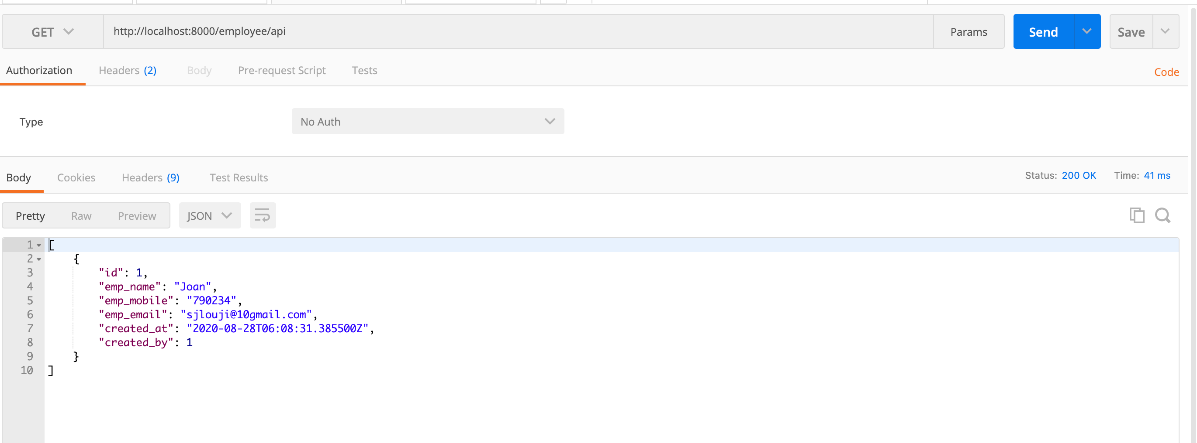Open the Code snippet link
1197x443 pixels.
[1167, 72]
